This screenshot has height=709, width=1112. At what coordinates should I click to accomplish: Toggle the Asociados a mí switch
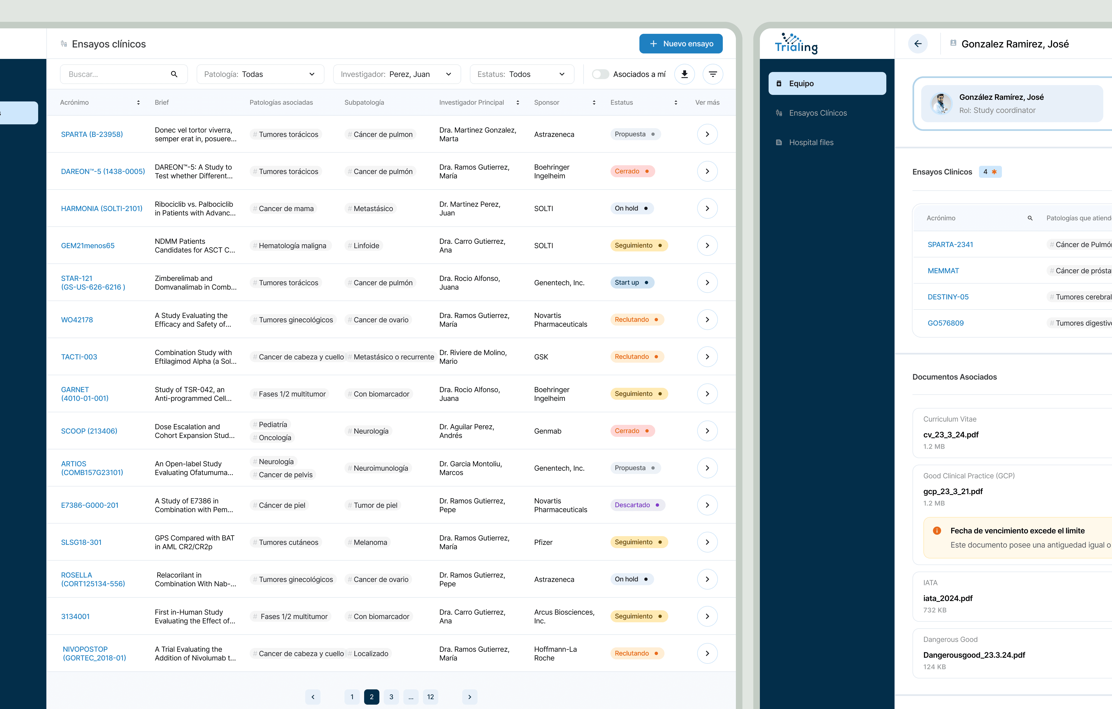point(600,74)
